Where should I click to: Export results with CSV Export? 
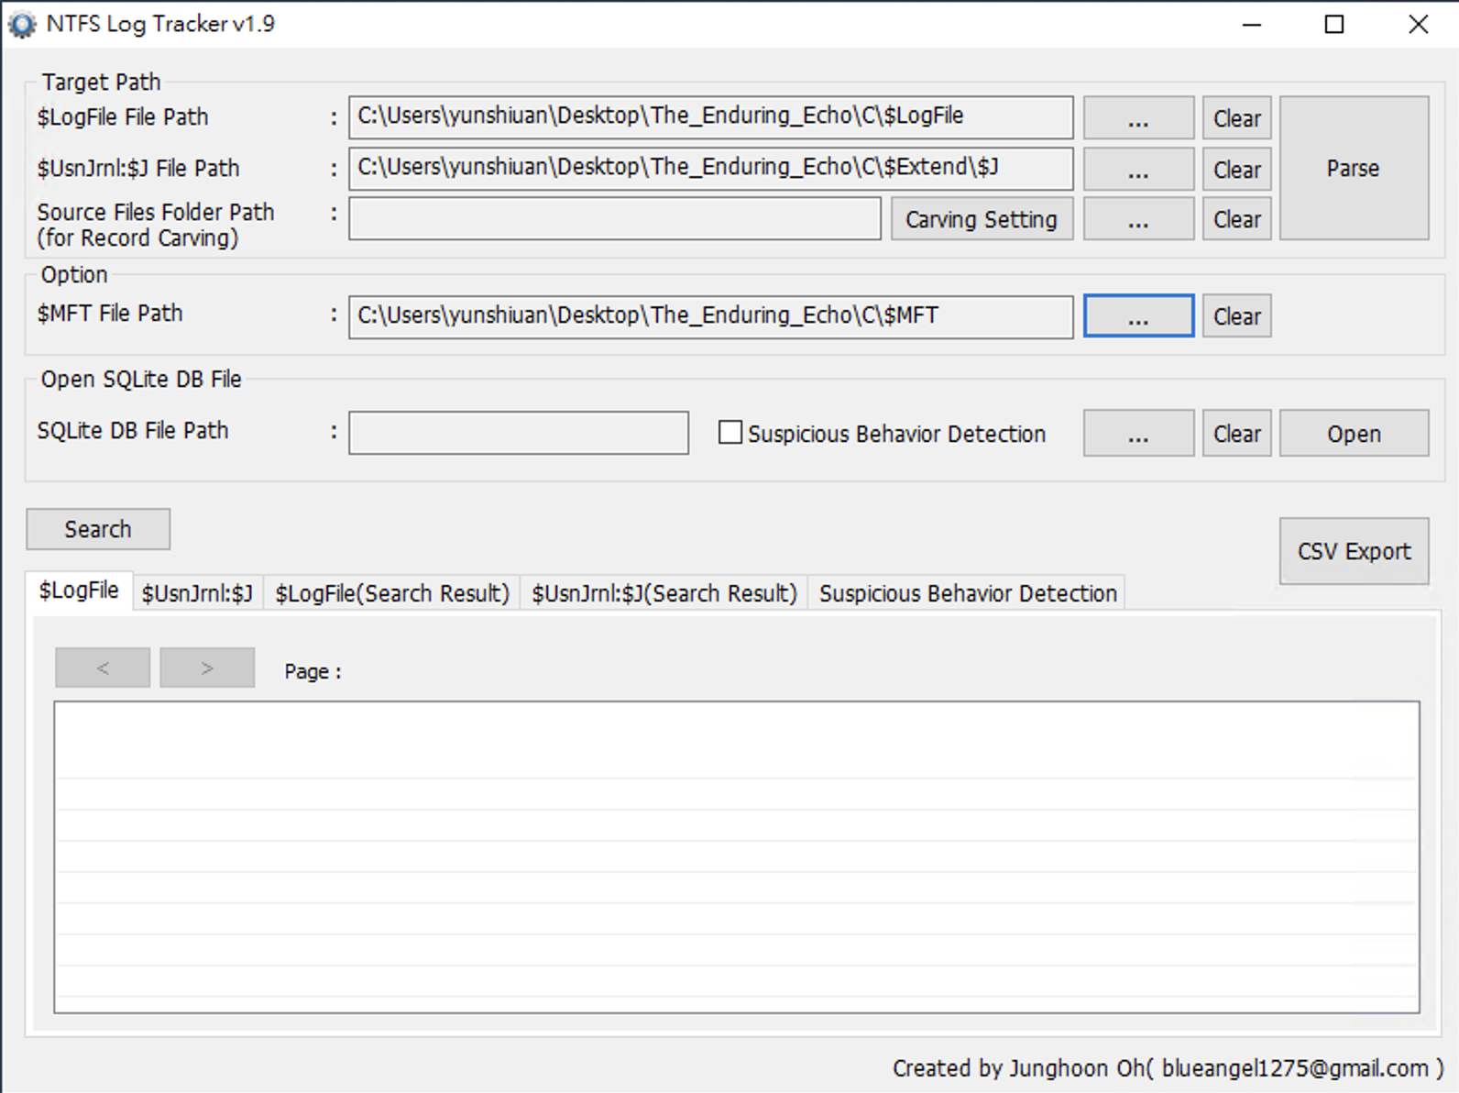[x=1354, y=551]
